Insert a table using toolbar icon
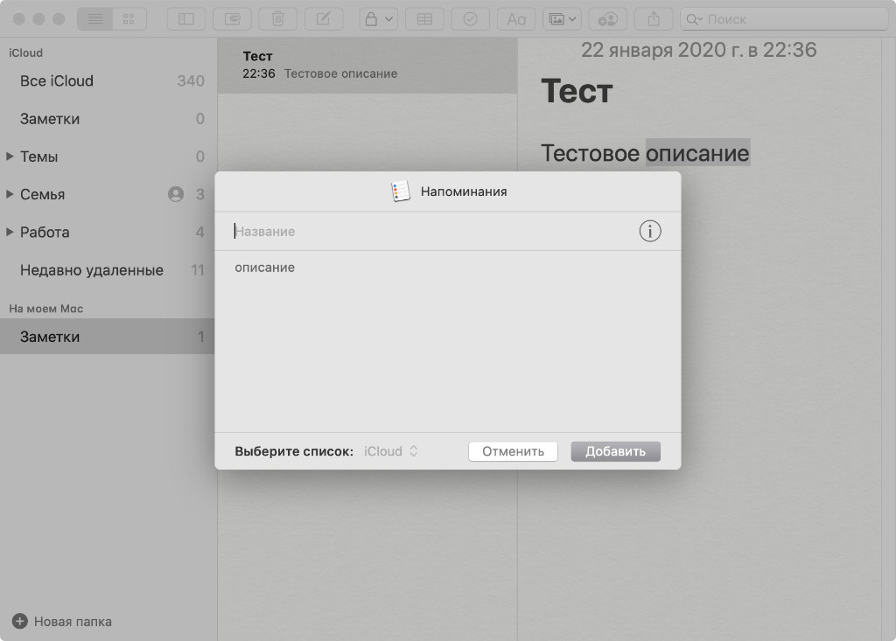 424,18
